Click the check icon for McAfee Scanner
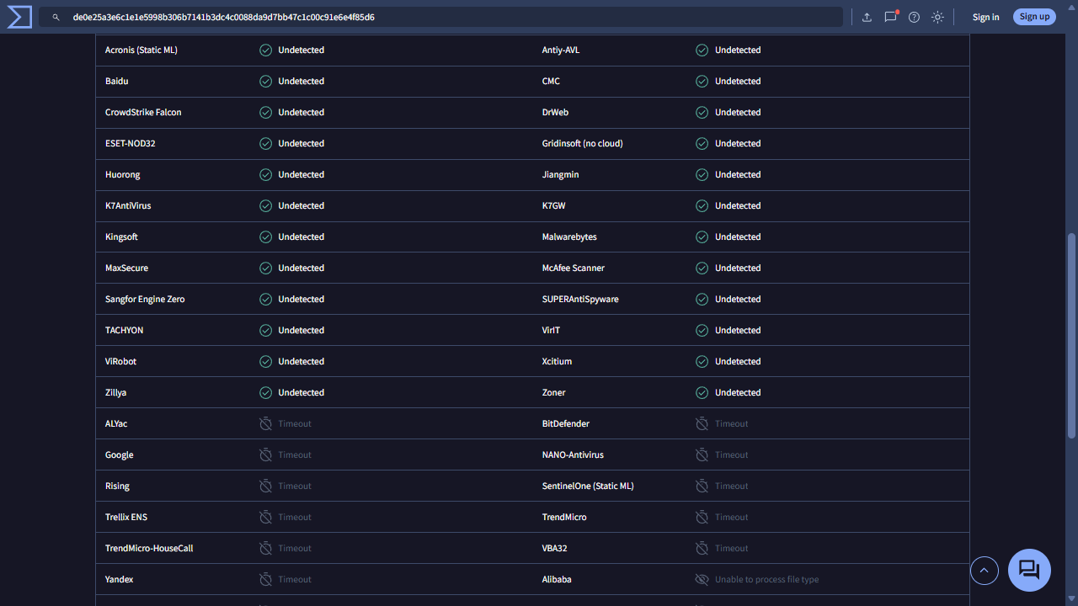 click(x=702, y=268)
